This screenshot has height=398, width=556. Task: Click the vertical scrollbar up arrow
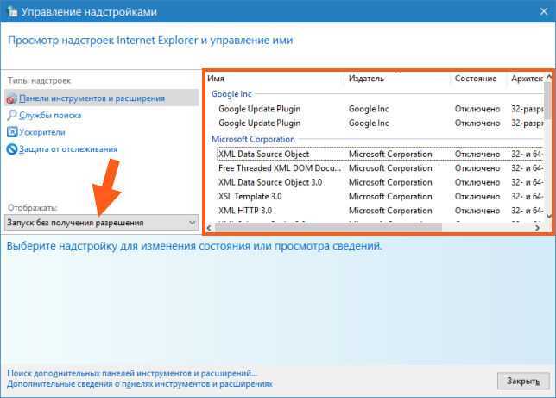coord(549,76)
